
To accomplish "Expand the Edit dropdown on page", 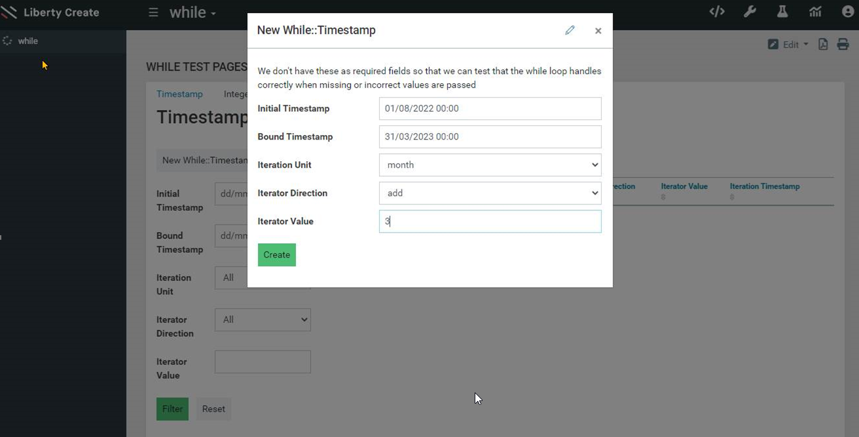I will tap(788, 45).
